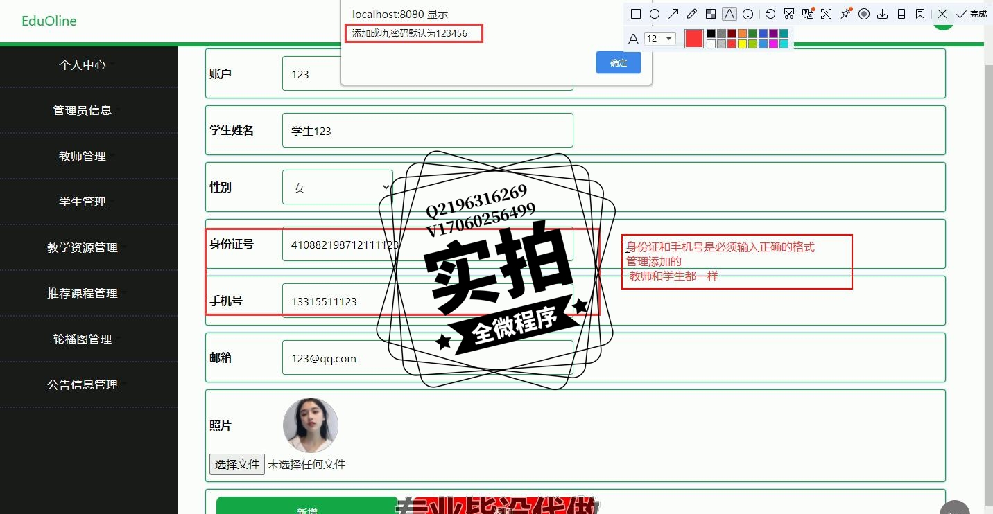Pin the screenshot to screen
Screen dimensions: 993x514
(x=845, y=14)
